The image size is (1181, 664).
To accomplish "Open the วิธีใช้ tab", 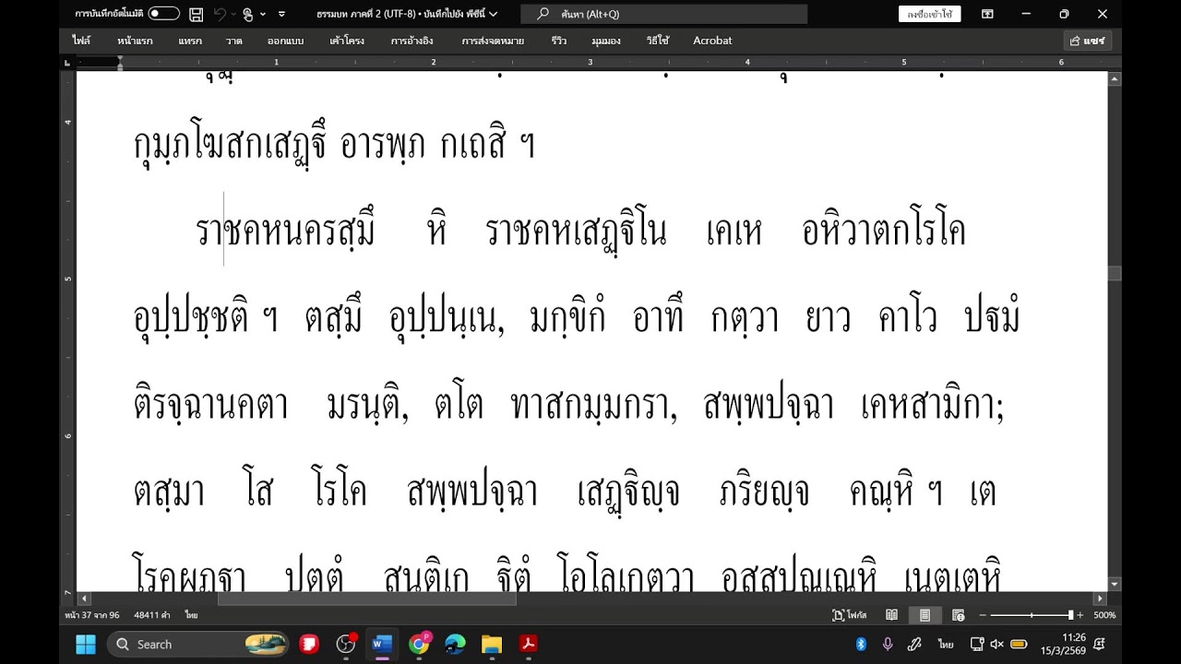I will [658, 41].
